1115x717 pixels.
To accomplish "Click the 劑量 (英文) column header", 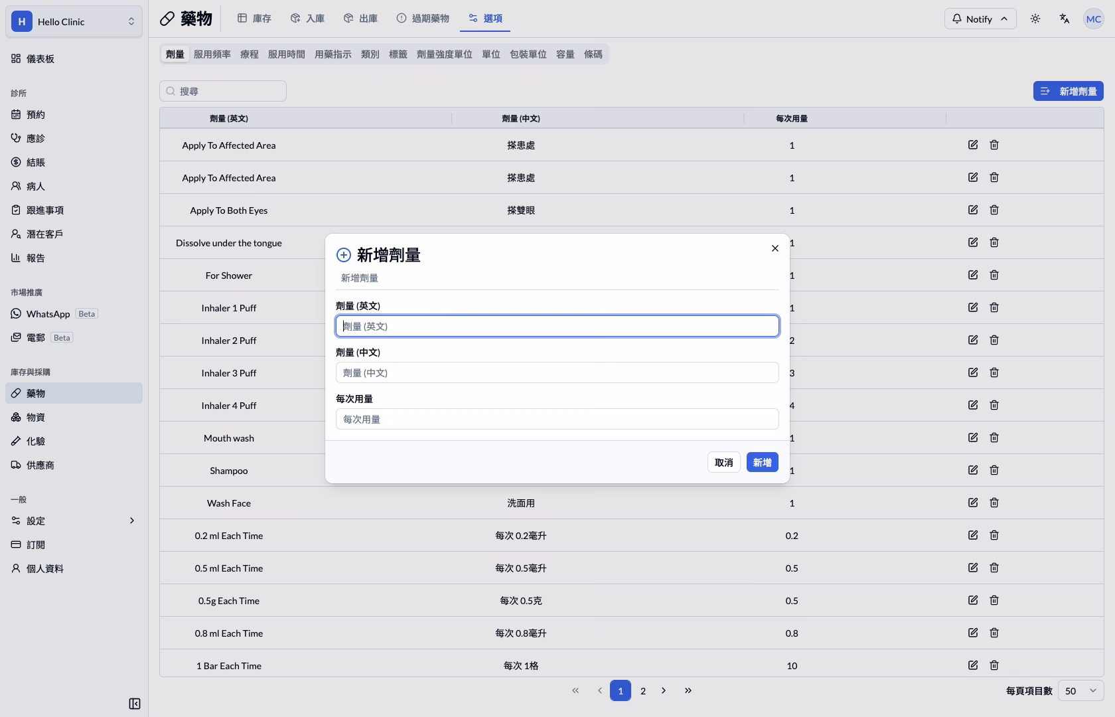I will point(229,118).
